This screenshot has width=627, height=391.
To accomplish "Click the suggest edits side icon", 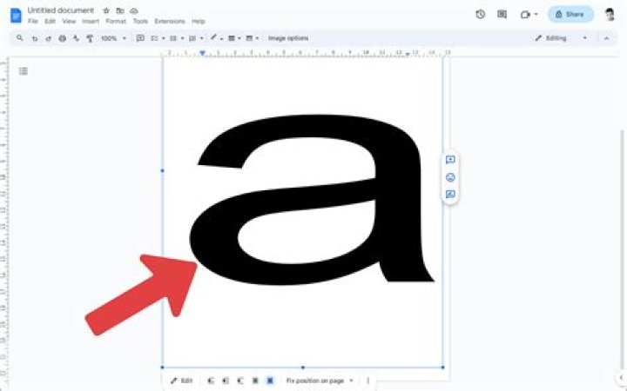I will [x=450, y=195].
